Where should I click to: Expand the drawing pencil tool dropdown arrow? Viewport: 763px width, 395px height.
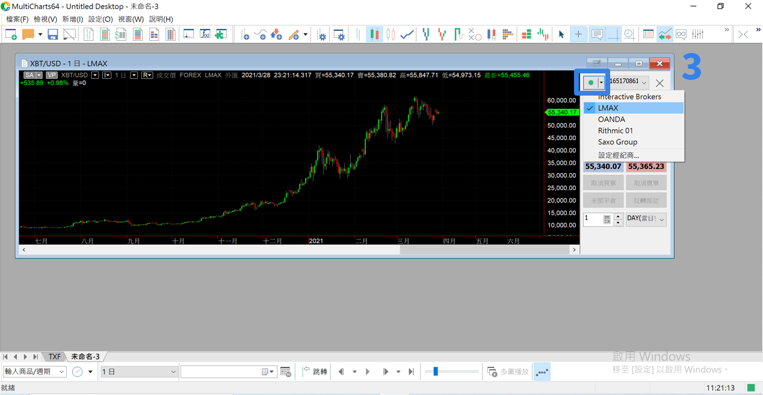click(306, 35)
